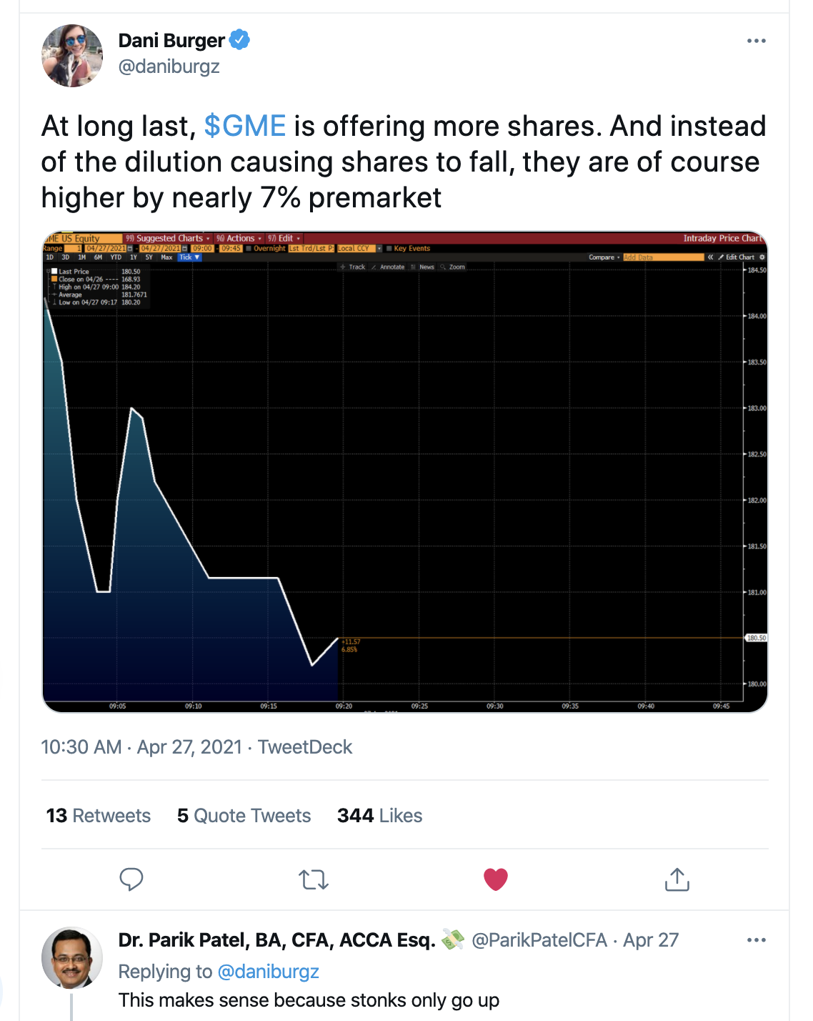Toggle the Key Events checkbox in chart
The image size is (813, 1021).
pyautogui.click(x=389, y=249)
